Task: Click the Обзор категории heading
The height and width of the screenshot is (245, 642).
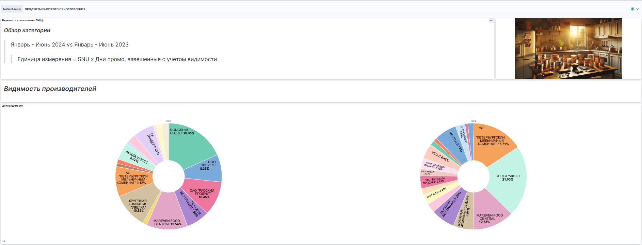Action: click(27, 30)
